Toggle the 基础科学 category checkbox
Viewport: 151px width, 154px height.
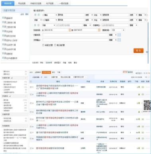5,18
